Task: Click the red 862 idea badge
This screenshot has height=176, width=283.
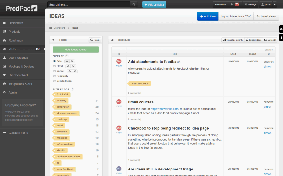Action: pyautogui.click(x=119, y=128)
